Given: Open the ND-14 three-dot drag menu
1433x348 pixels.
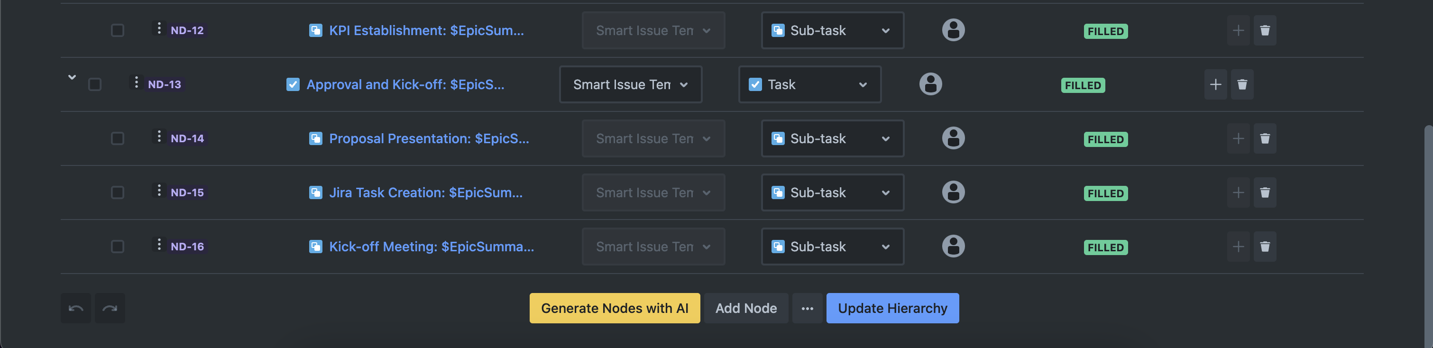Looking at the screenshot, I should click(x=159, y=137).
